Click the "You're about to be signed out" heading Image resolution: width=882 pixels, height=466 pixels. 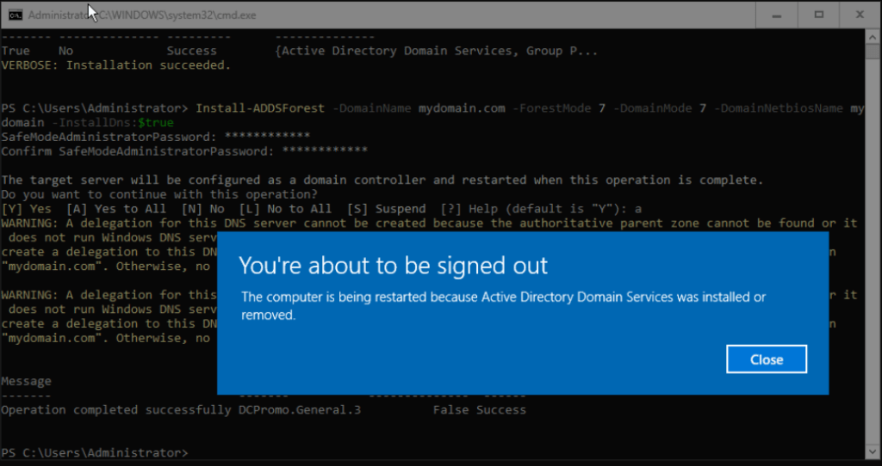point(393,264)
